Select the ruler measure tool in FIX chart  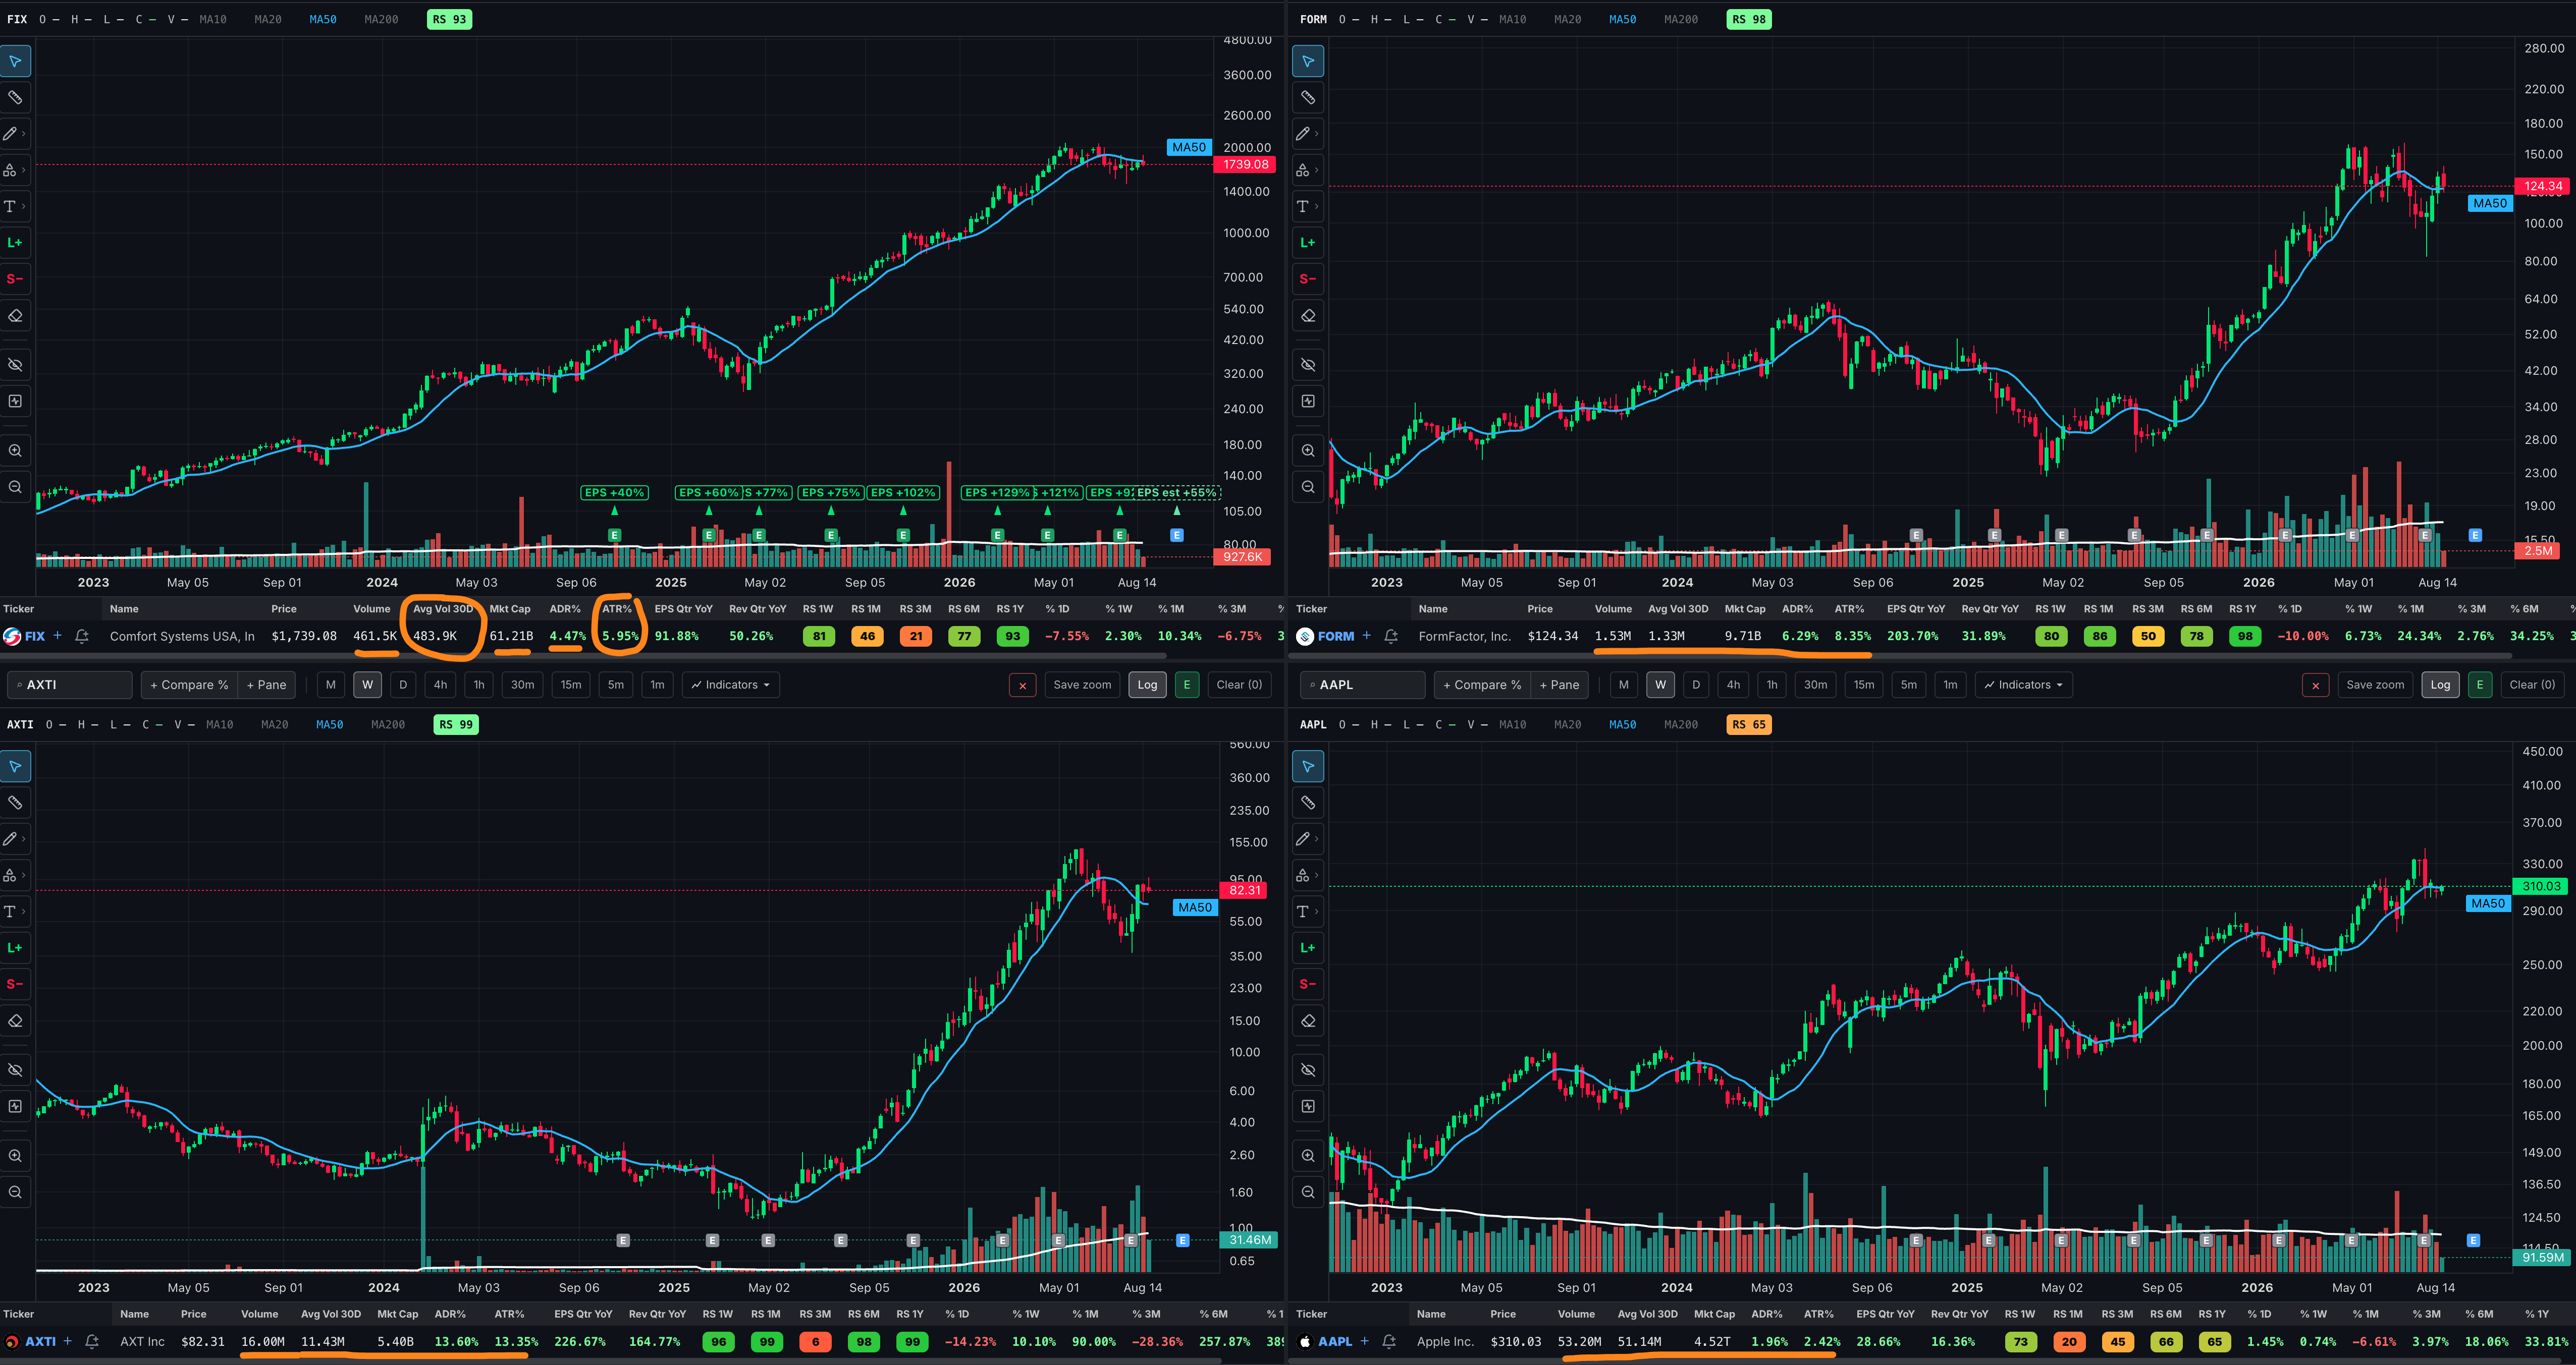(15, 97)
